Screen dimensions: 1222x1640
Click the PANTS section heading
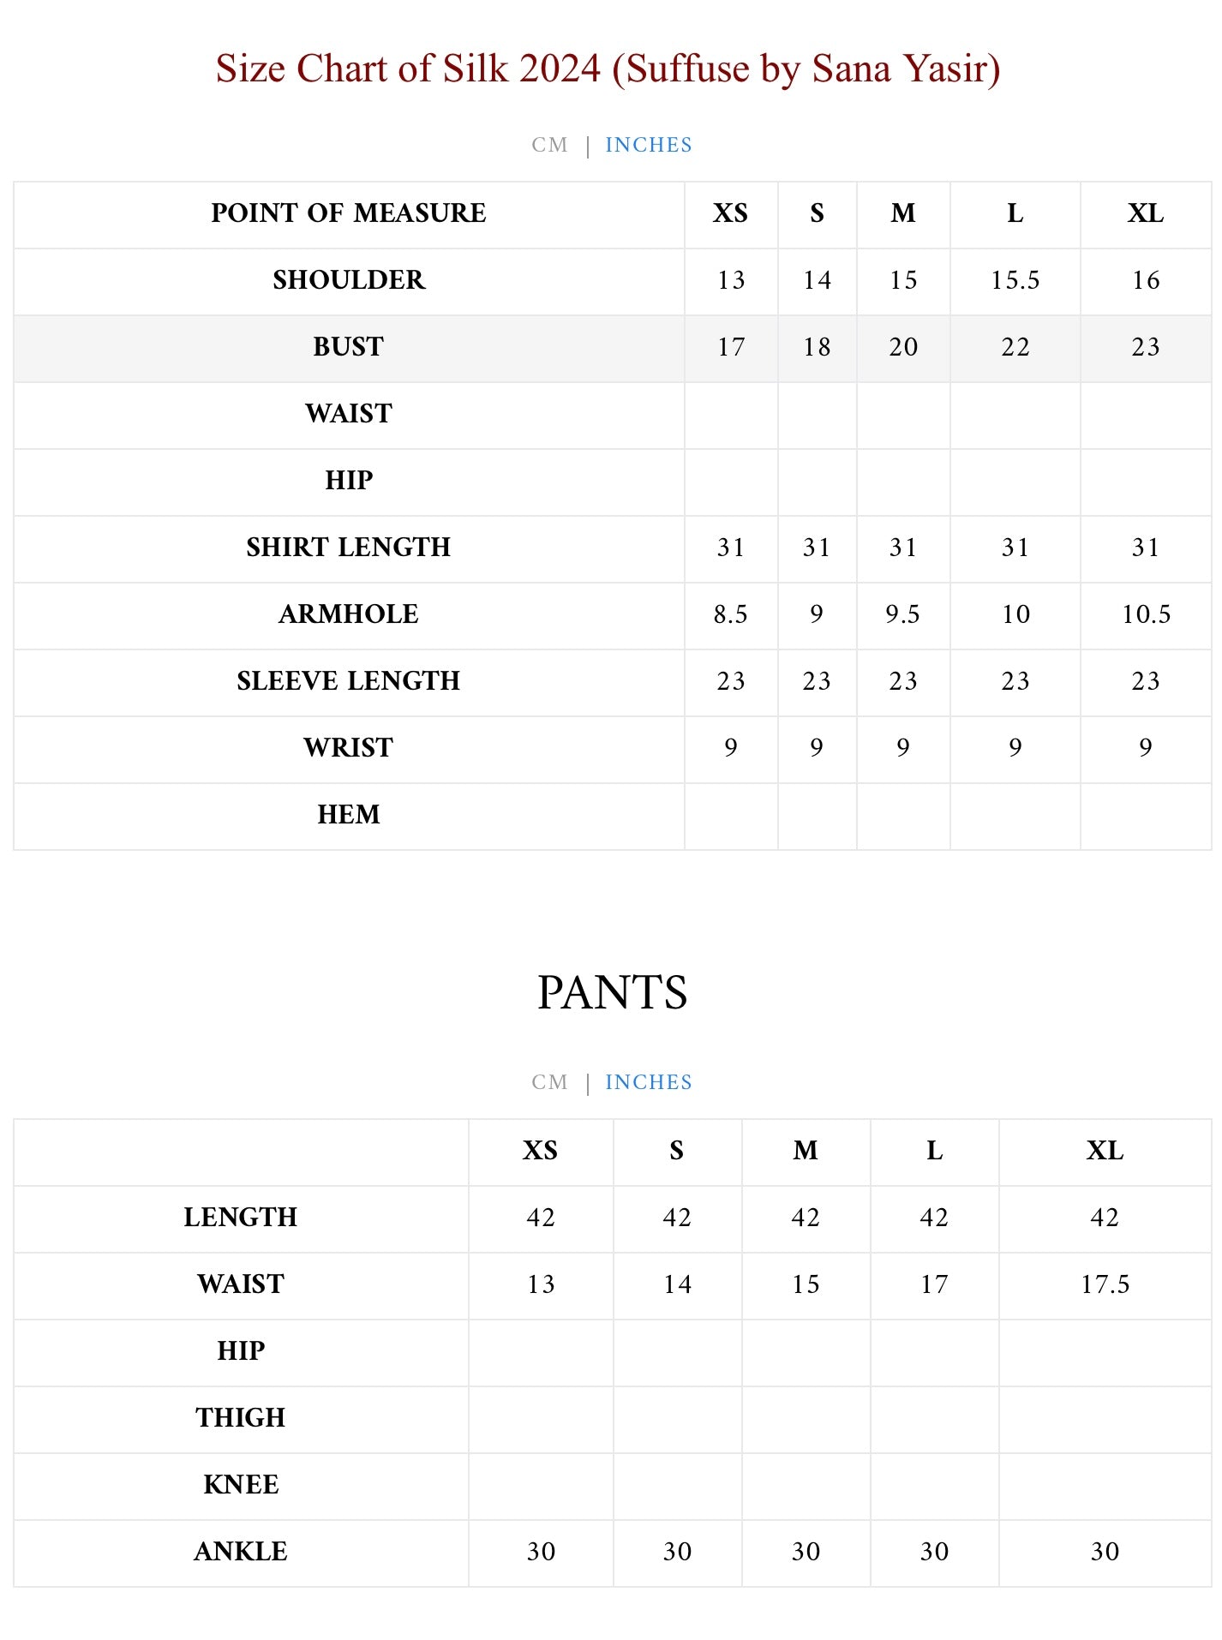click(612, 993)
